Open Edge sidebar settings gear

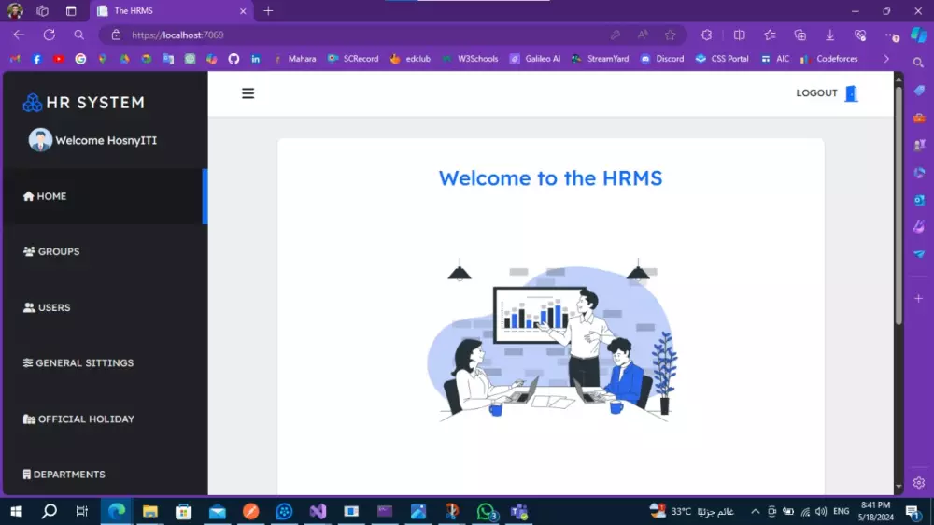918,483
